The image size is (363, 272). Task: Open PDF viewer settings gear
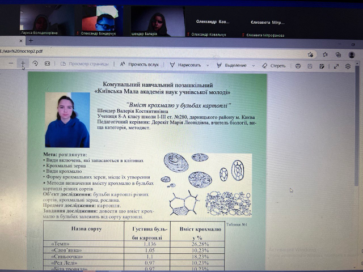pyautogui.click(x=348, y=67)
